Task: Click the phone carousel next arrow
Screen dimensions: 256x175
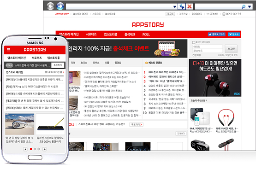Action: click(44, 149)
